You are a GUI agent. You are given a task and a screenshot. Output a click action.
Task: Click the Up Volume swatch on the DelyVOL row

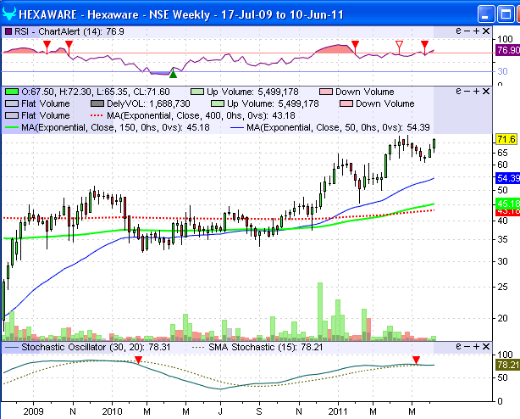218,103
